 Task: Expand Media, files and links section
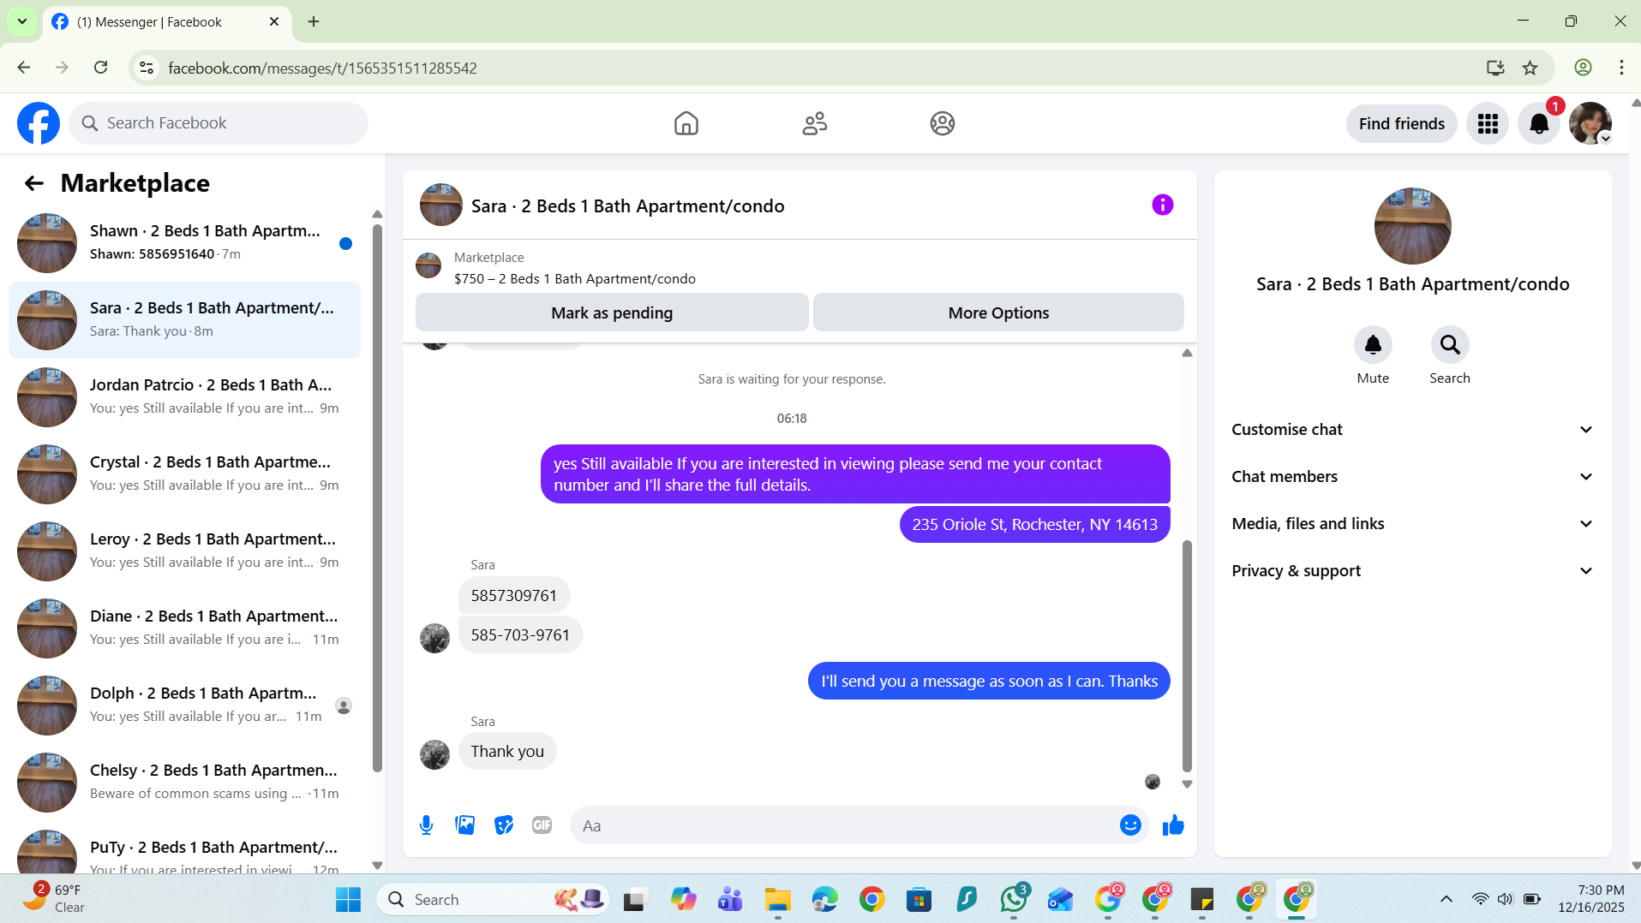pyautogui.click(x=1412, y=524)
